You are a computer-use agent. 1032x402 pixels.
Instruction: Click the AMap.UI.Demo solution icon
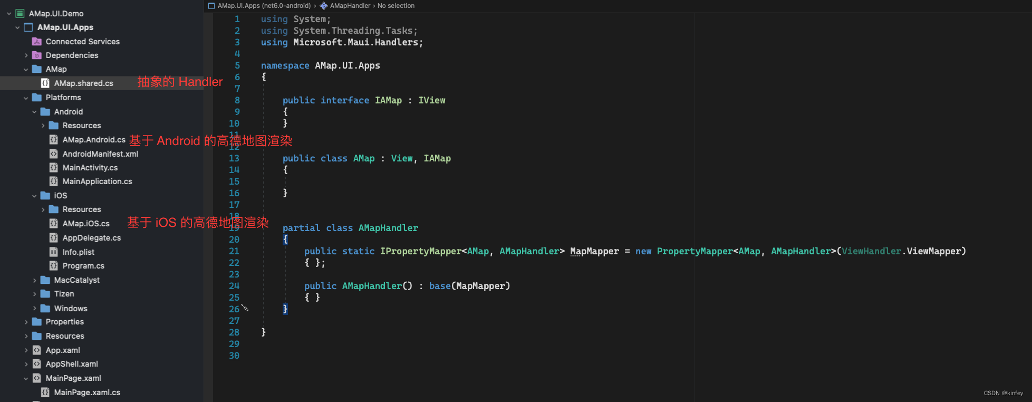(20, 13)
